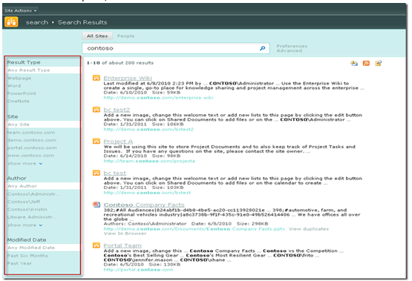412x281 pixels.
Task: Filter by Past Six Months
Action: click(27, 256)
